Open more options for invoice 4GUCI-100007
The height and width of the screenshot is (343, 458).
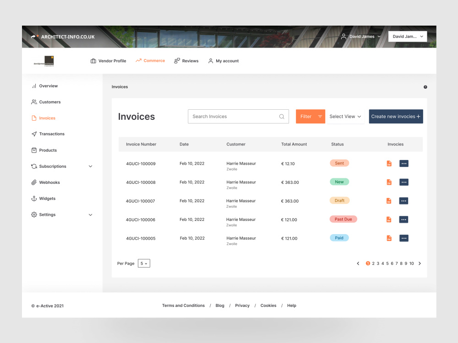click(403, 201)
